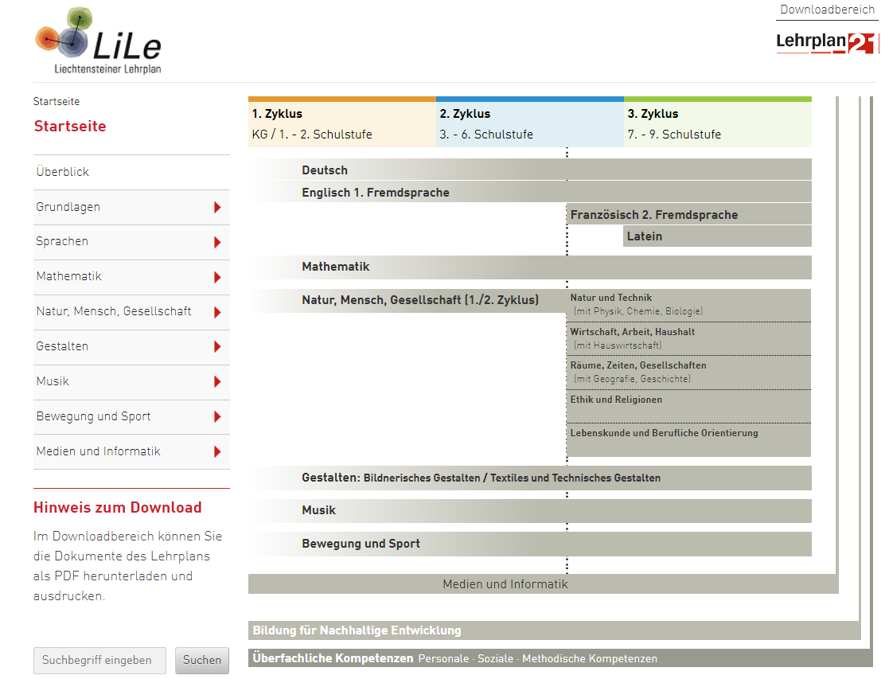
Task: Click the red arrow next to Musik
Action: point(217,382)
